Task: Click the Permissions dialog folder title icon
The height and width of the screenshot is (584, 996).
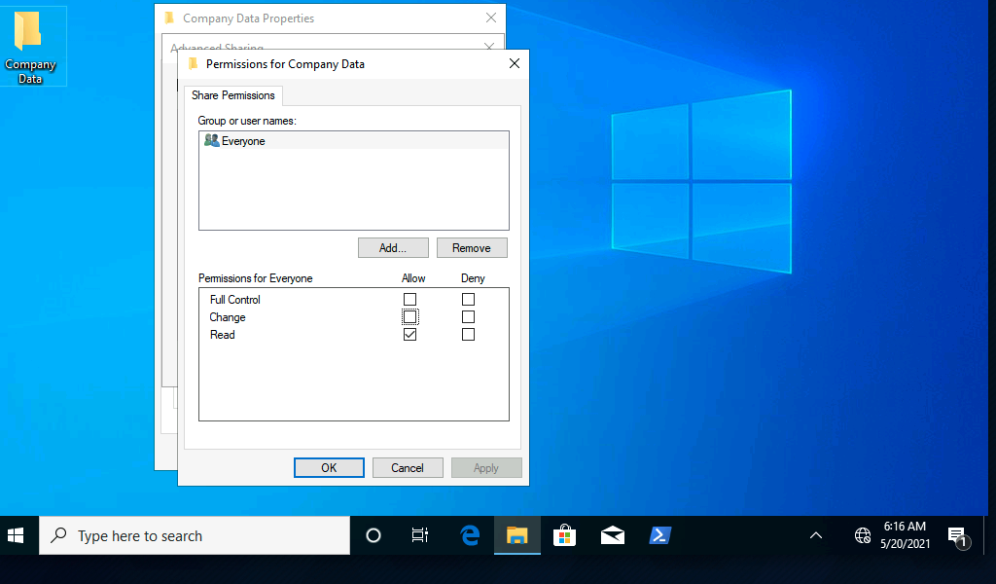Action: (194, 63)
